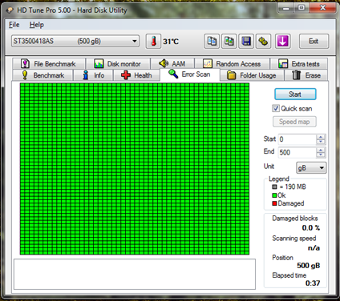Decrease the Start value with down arrow
The height and width of the screenshot is (301, 340).
(321, 142)
